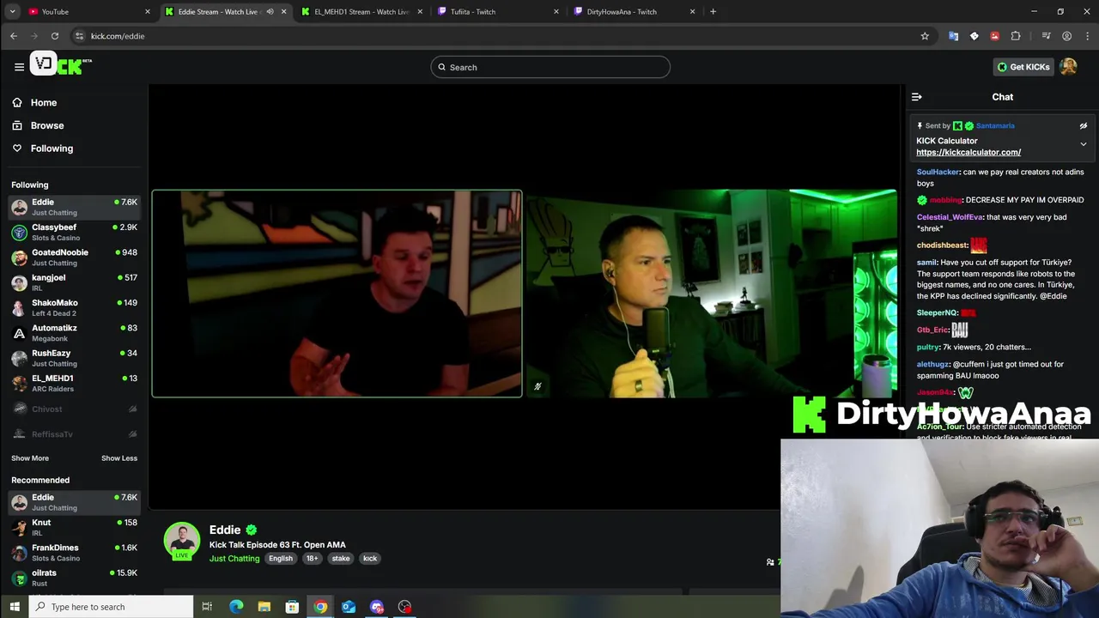Switch to the DirtyHowaAna - Twitch tab
Image resolution: width=1099 pixels, height=618 pixels.
[634, 12]
